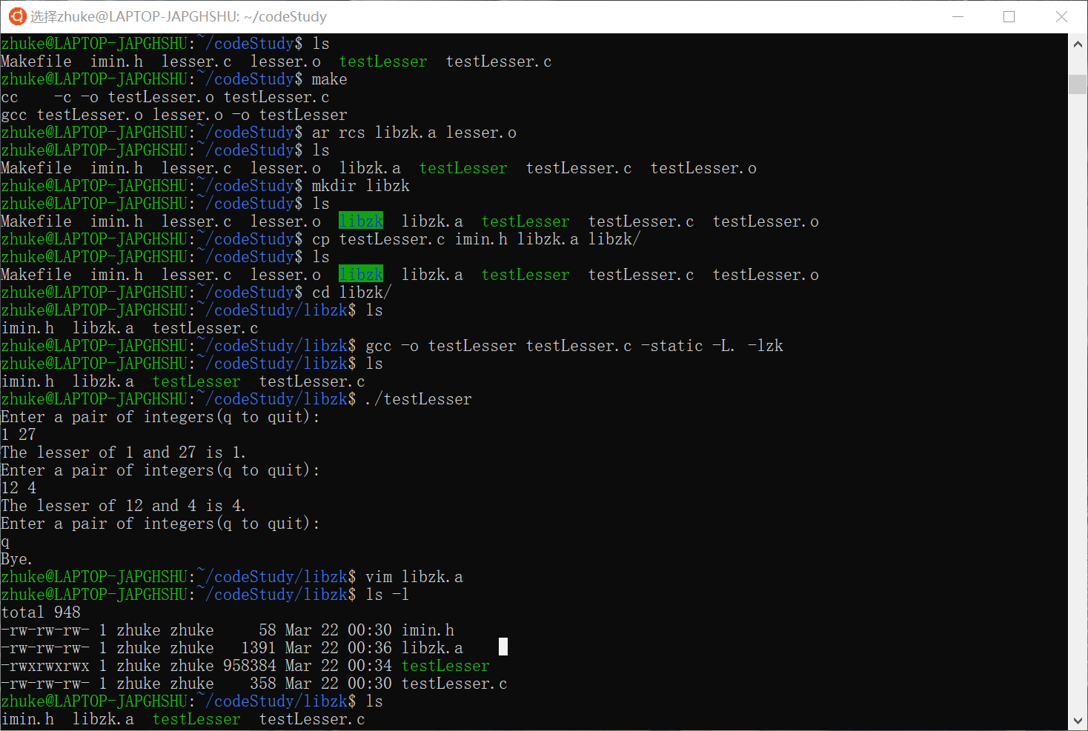Click the input line '1 27'
The width and height of the screenshot is (1088, 731).
[19, 435]
